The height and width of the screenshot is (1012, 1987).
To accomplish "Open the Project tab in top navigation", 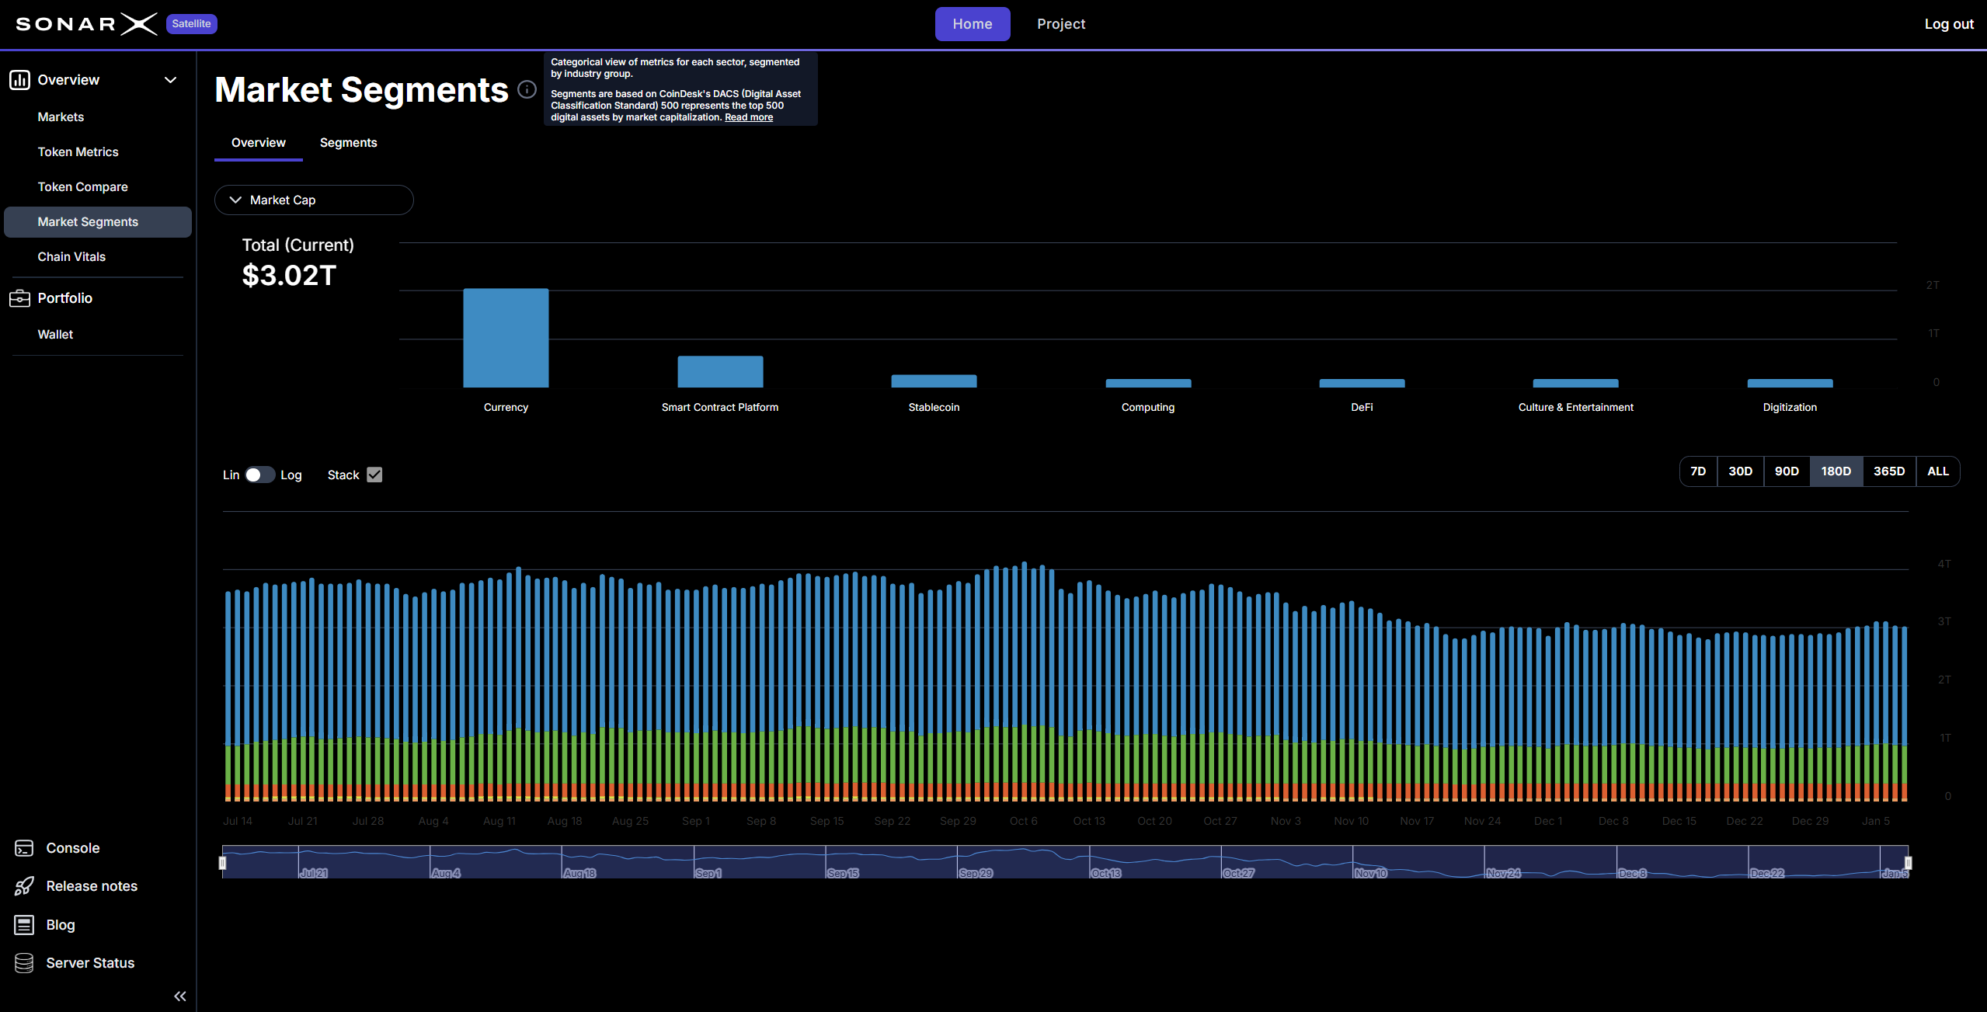I will [x=1060, y=24].
